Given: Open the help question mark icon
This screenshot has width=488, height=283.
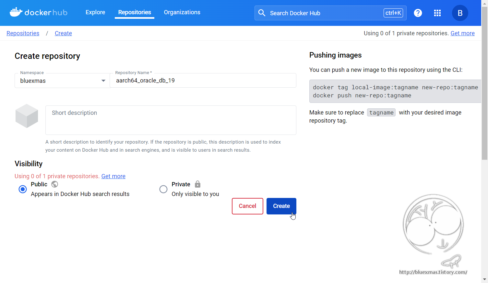Looking at the screenshot, I should point(418,13).
